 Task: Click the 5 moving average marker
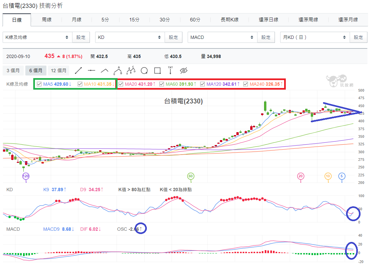[342, 176]
